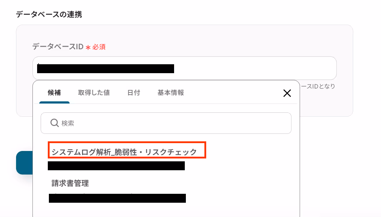
Task: Pick the 請求書管理 database candidate
Action: click(70, 183)
